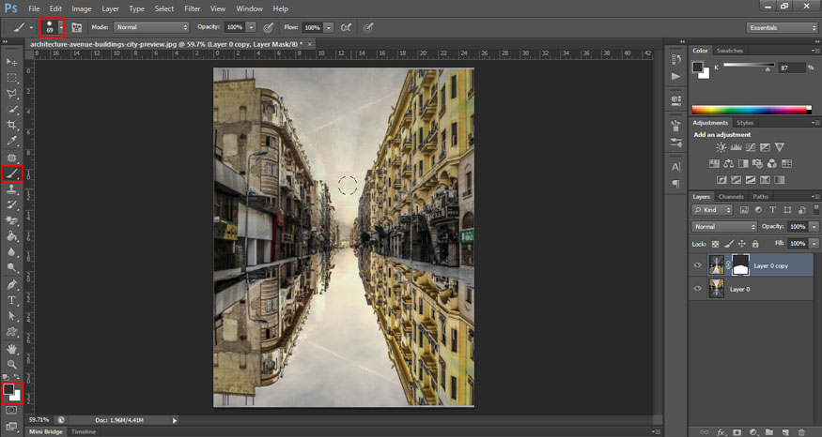822x437 pixels.
Task: Select the Quick Selection tool
Action: (11, 110)
